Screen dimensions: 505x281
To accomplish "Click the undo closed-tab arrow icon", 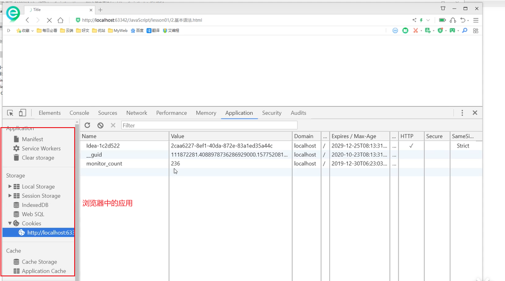I will point(463,20).
